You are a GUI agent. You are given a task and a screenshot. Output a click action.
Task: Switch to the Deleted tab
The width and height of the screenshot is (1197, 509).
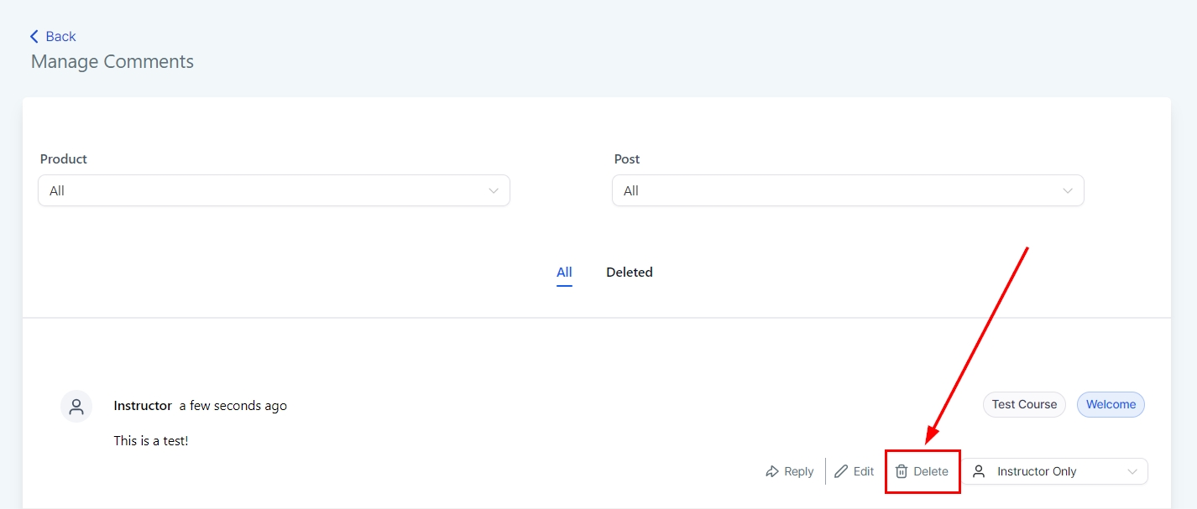tap(630, 273)
